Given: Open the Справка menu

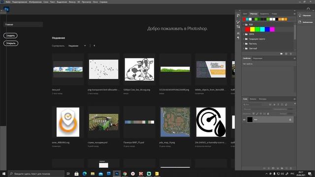Looking at the screenshot, I should 103,2.
